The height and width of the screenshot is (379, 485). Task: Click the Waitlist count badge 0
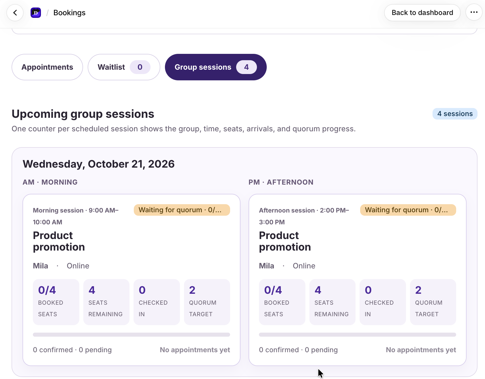[140, 67]
